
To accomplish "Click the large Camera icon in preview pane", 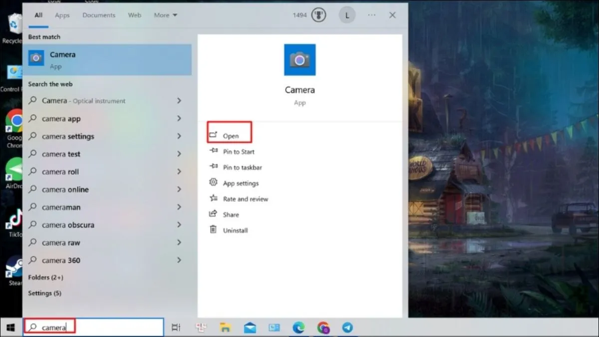I will pos(299,59).
